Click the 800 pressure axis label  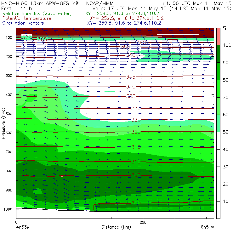click(x=9, y=171)
